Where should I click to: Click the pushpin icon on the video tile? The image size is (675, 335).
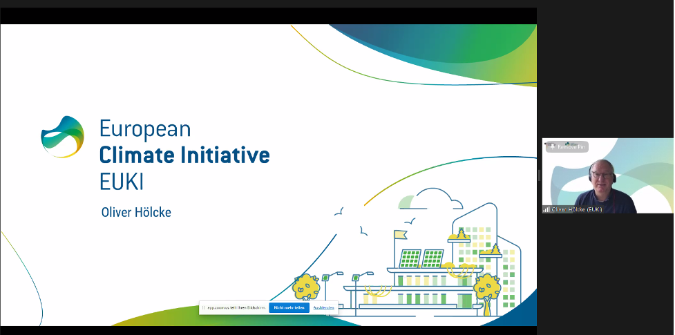click(552, 146)
